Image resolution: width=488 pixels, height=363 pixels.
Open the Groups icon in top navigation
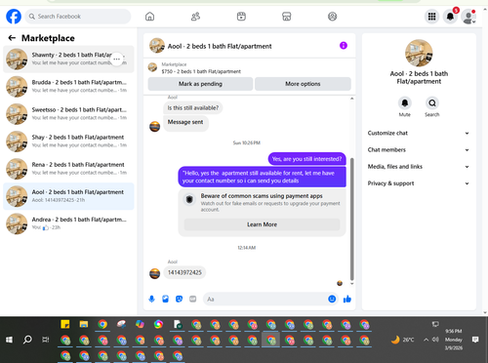click(332, 17)
